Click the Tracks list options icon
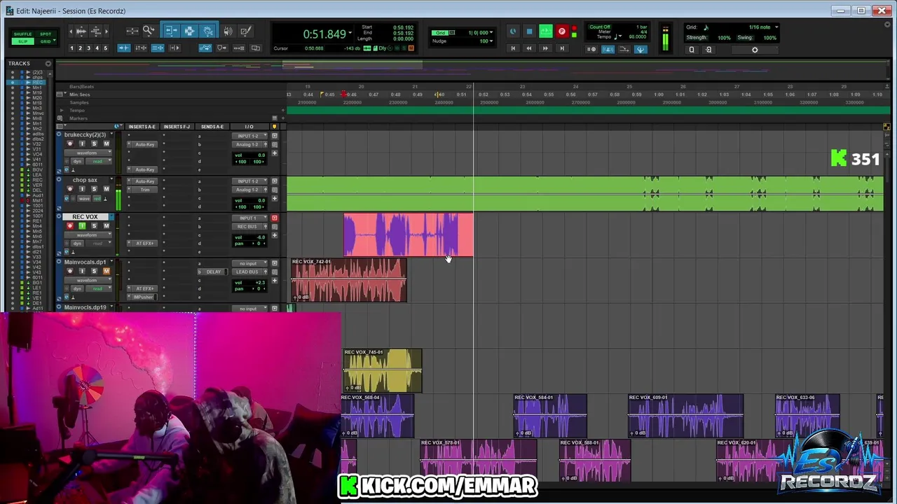 (x=48, y=64)
